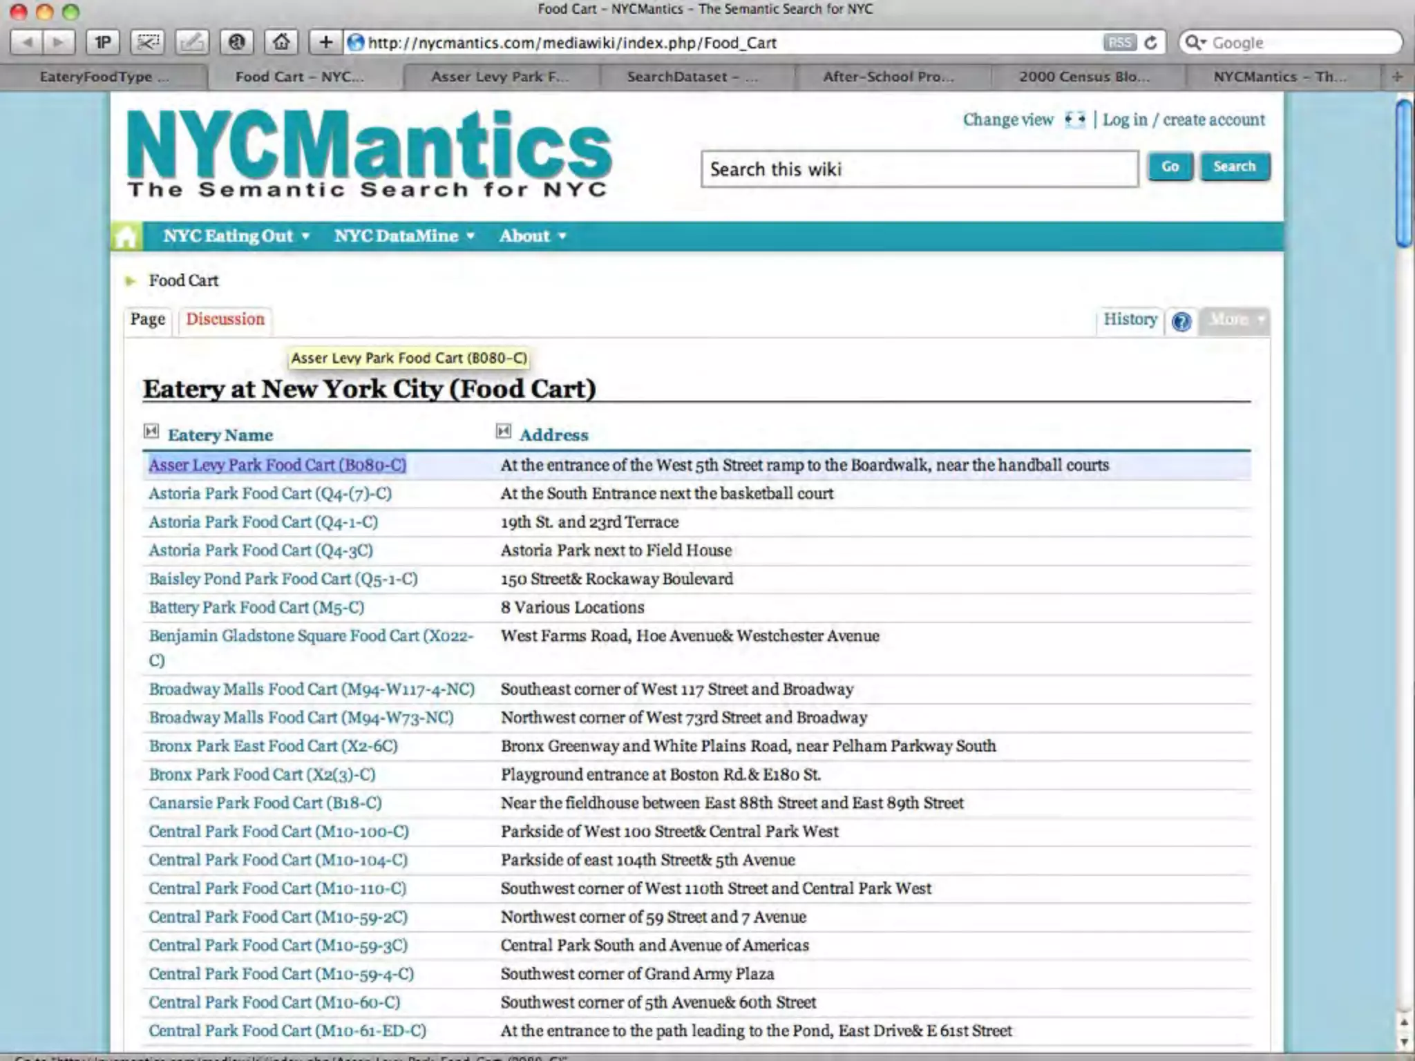Open the blue help question icon
The image size is (1415, 1061).
pos(1181,321)
